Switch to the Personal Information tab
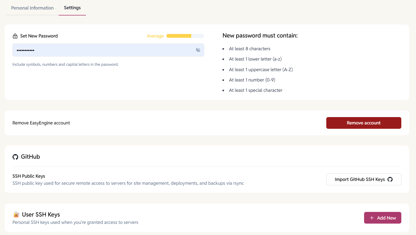 32,8
